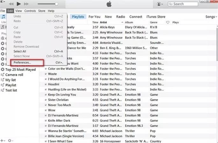Click the heart love column icon
Image resolution: width=218 pixels, height=143 pixels.
click(x=168, y=22)
